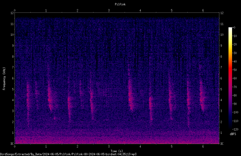
Task: Click the DC label on the left axis
Action: click(x=12, y=144)
